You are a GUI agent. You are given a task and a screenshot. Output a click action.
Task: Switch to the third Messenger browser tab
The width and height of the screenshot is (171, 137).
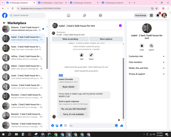pyautogui.click(x=84, y=3)
